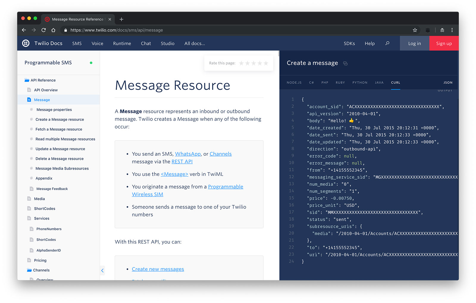Open Message Media Subresources in sidebar
Viewport: 476px width, 303px height.
pos(62,168)
